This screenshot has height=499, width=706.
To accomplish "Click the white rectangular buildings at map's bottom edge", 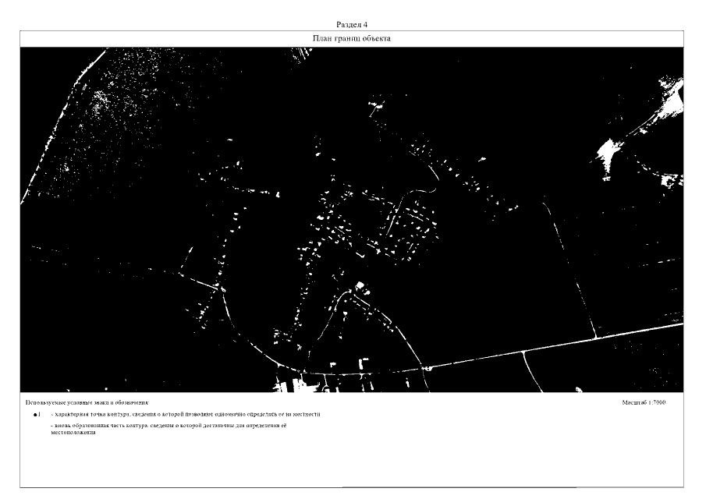I will pyautogui.click(x=289, y=385).
